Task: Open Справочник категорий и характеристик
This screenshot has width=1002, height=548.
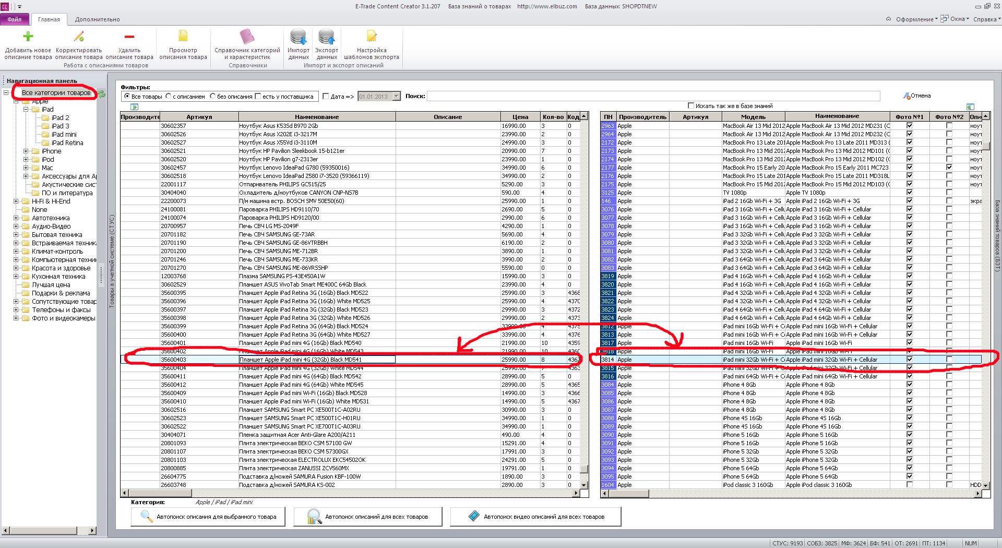Action: point(247,44)
